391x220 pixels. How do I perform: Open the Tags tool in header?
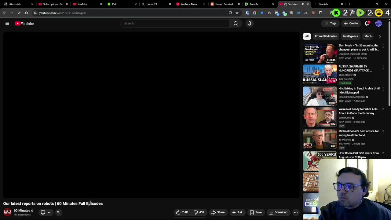(x=331, y=23)
